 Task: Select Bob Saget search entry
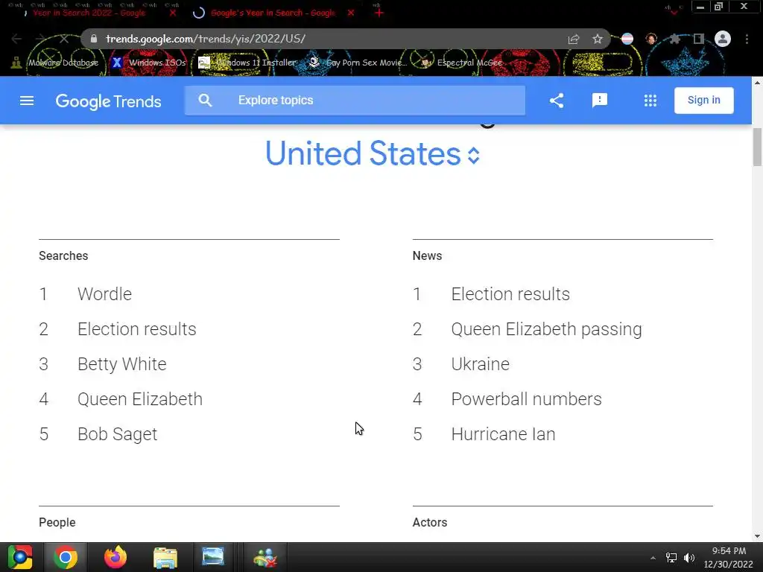pos(117,434)
